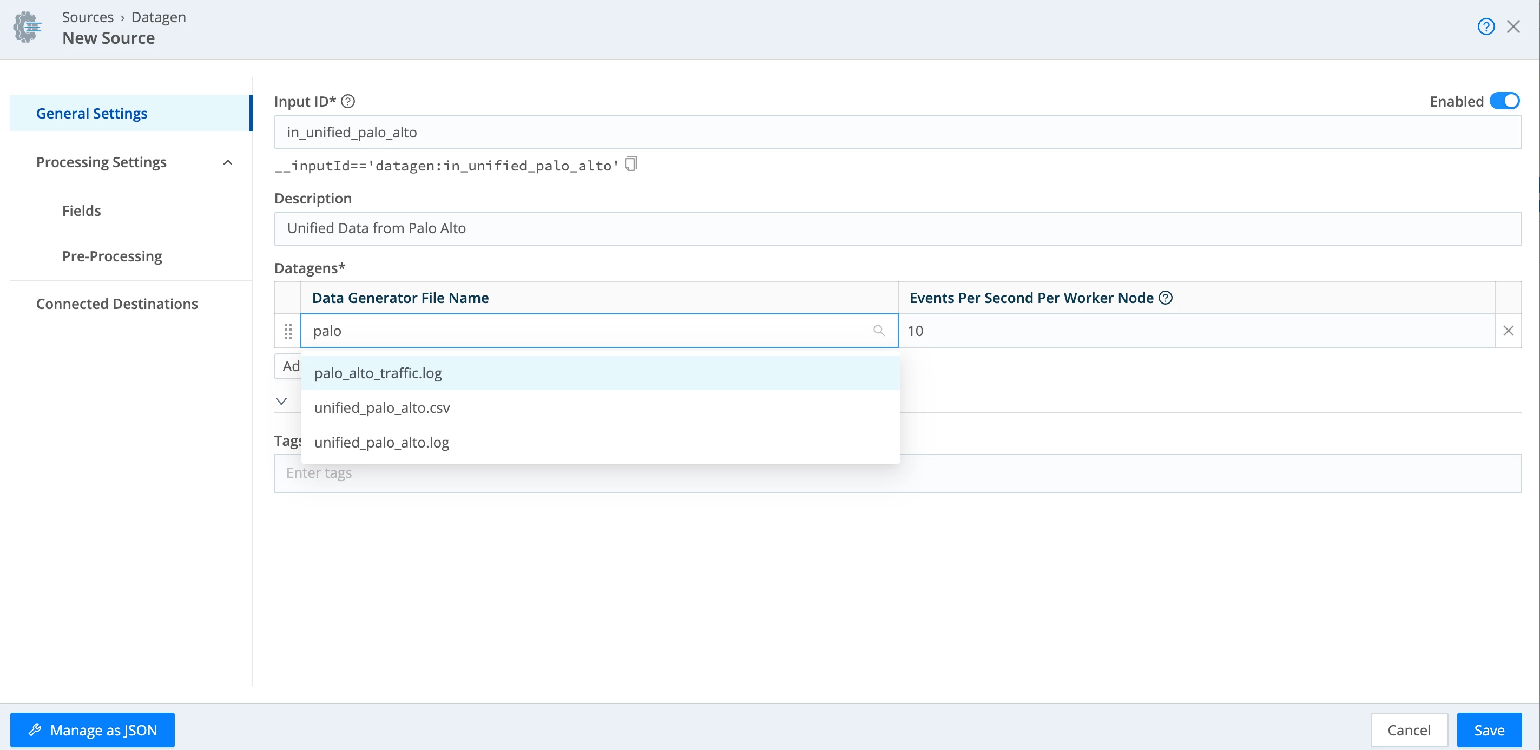The image size is (1540, 750).
Task: Toggle the Enabled switch off
Action: click(x=1504, y=101)
